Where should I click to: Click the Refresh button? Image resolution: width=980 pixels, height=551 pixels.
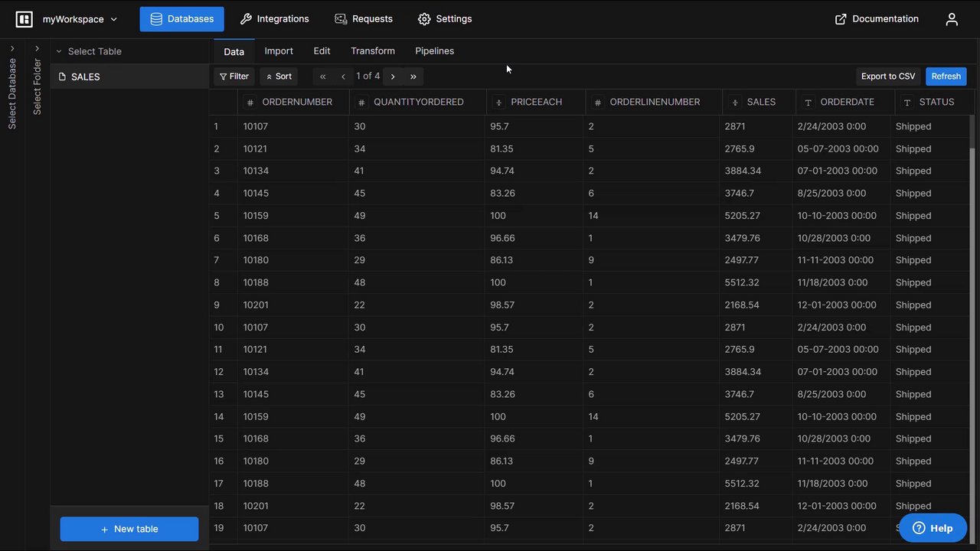946,77
